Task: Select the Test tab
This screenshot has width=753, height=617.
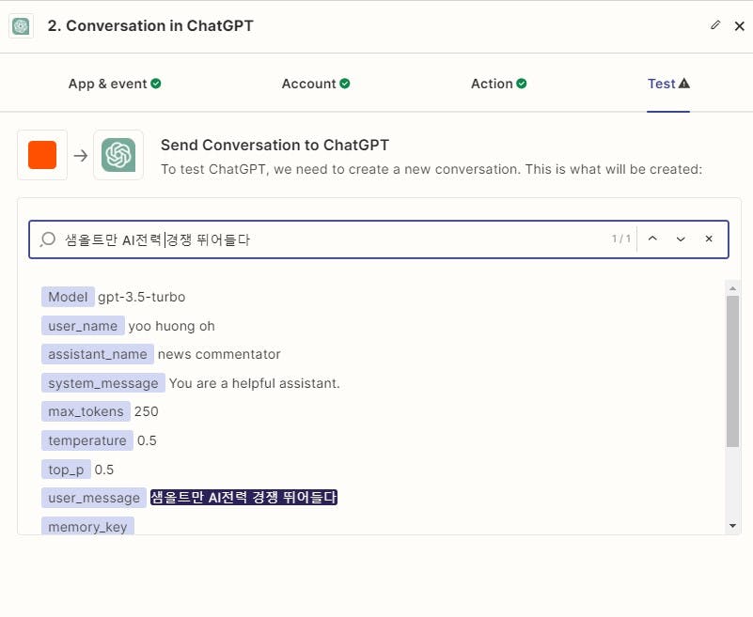Action: [x=668, y=84]
